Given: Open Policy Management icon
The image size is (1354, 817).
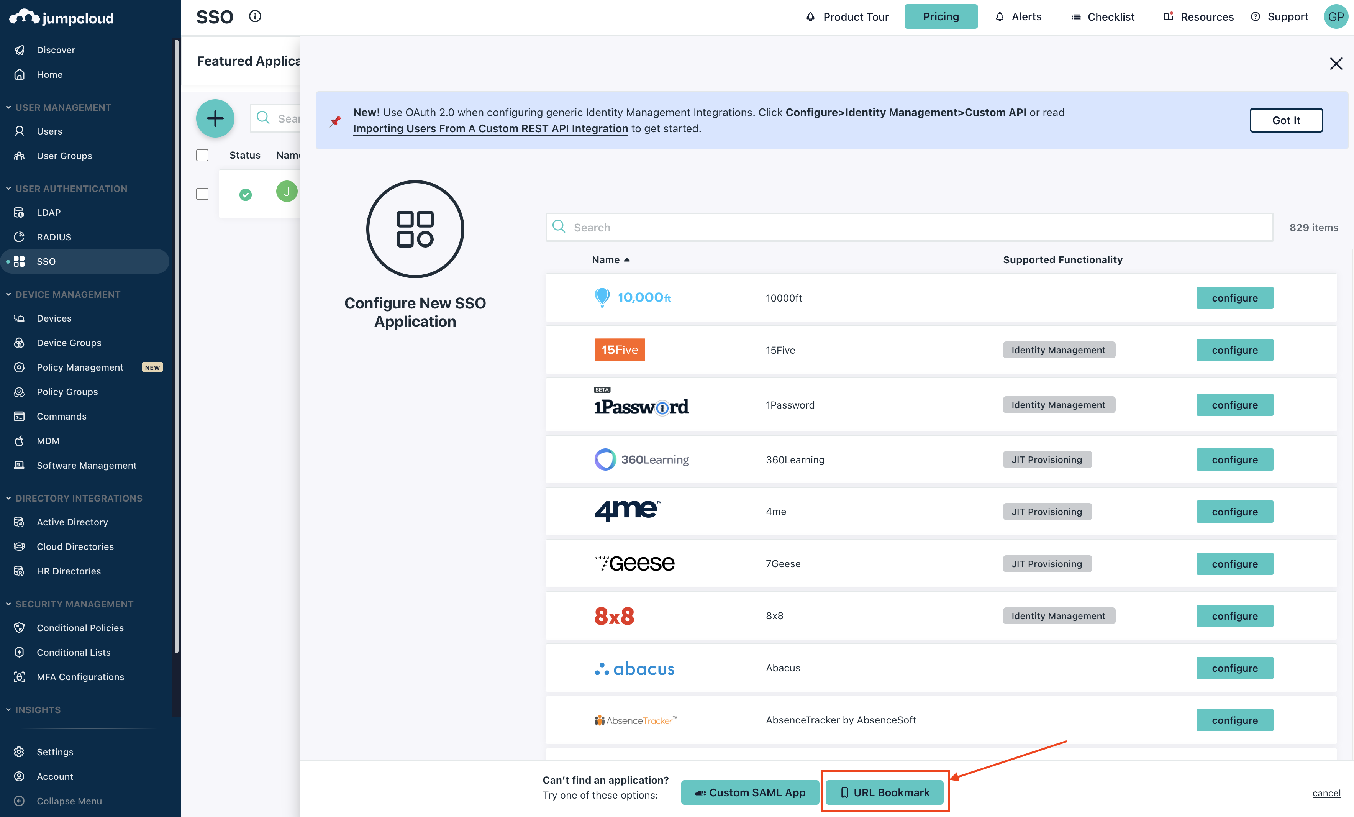Looking at the screenshot, I should tap(19, 367).
